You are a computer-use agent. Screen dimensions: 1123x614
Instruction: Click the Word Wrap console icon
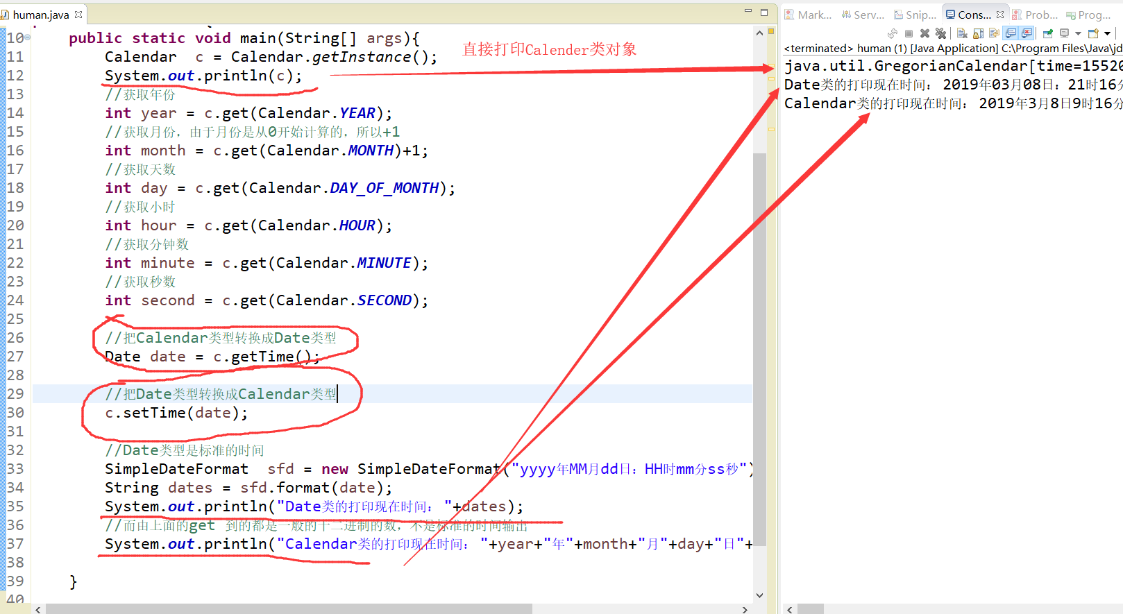pos(994,33)
